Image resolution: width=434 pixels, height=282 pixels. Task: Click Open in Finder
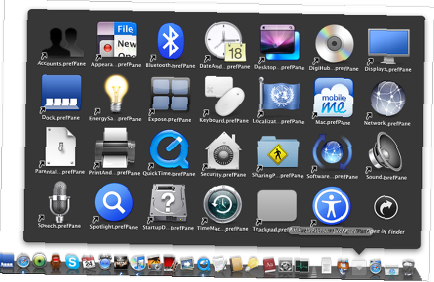(x=386, y=207)
